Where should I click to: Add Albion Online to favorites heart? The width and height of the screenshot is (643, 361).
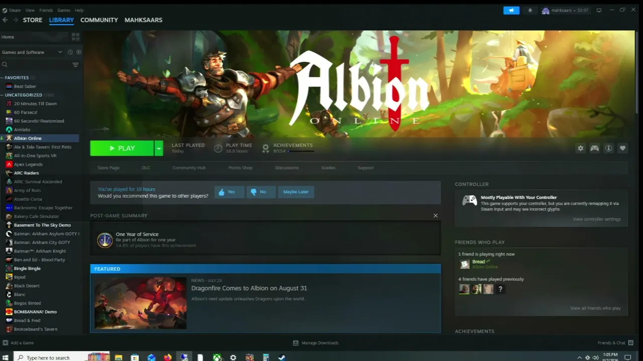(x=623, y=148)
